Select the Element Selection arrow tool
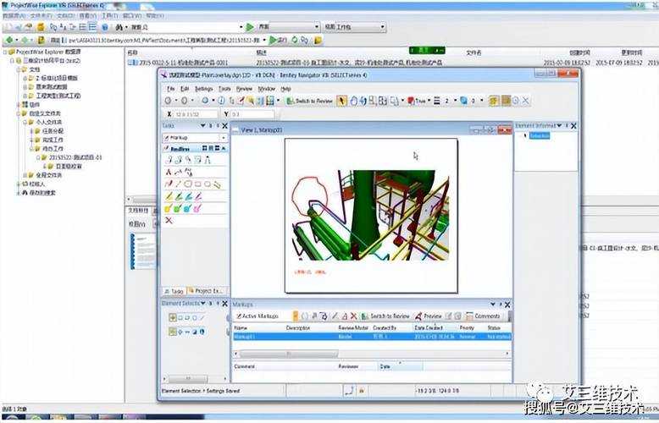 (342, 101)
